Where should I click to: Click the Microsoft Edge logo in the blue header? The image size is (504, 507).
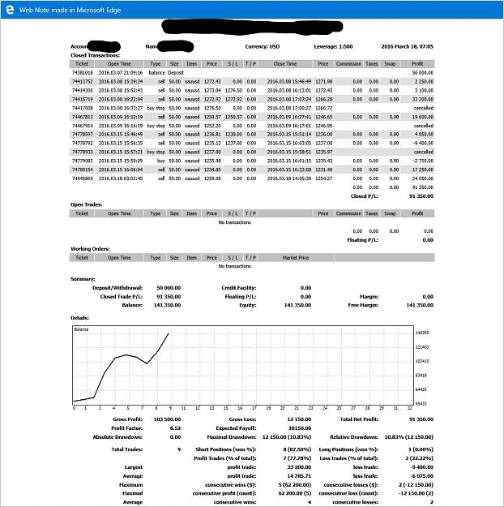(10, 10)
